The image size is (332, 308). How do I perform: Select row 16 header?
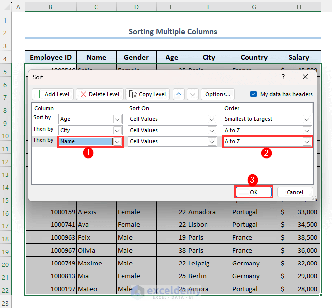tap(6, 212)
